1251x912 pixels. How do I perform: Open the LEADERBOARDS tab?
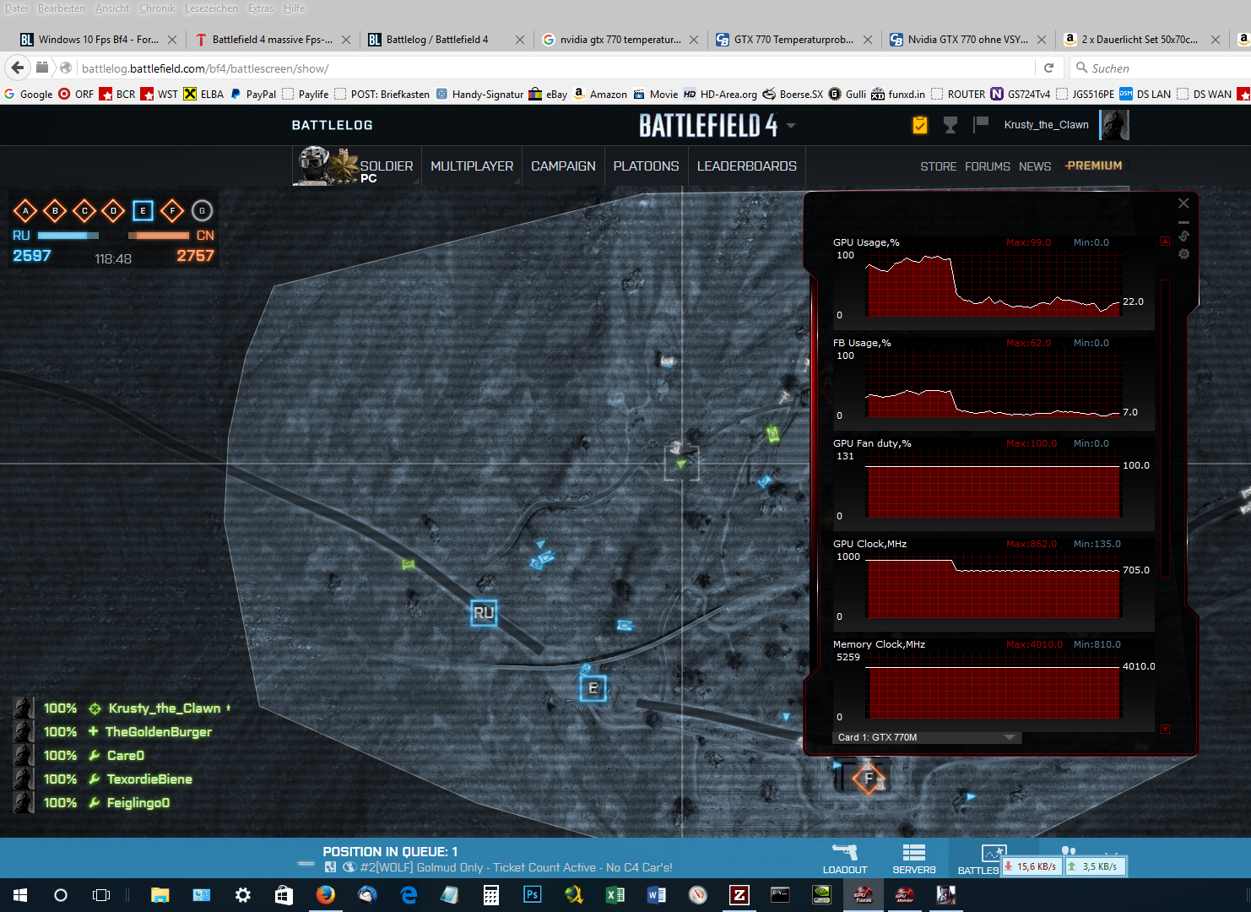point(747,166)
